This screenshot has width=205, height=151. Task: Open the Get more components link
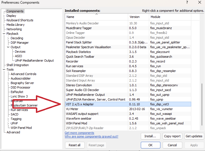(79, 133)
